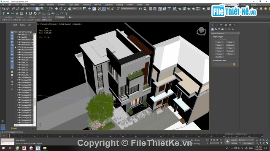Open the Sign In dropdown
The image size is (270, 151).
pyautogui.click(x=231, y=5)
